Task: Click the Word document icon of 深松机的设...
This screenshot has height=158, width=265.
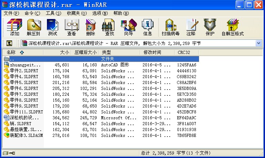Action: coord(7,118)
